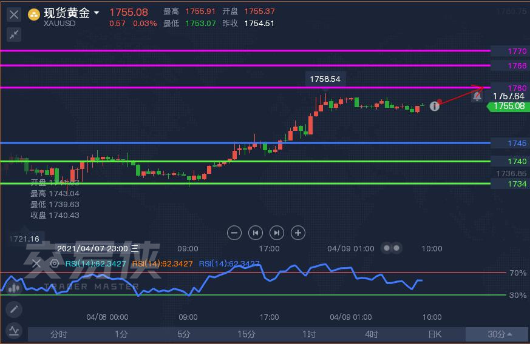530x344 pixels.
Task: Open the indicator chart icon at bottom-left
Action: coord(13,331)
